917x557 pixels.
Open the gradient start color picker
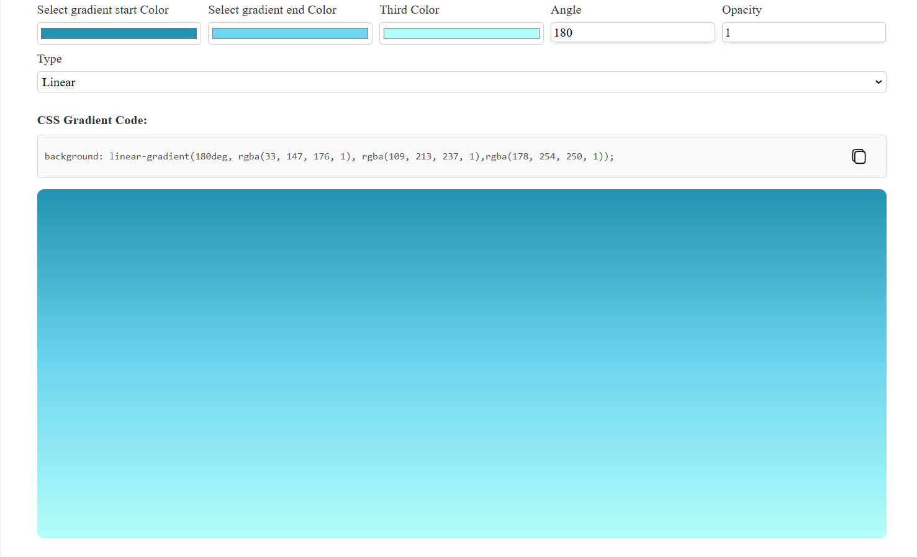(x=119, y=33)
